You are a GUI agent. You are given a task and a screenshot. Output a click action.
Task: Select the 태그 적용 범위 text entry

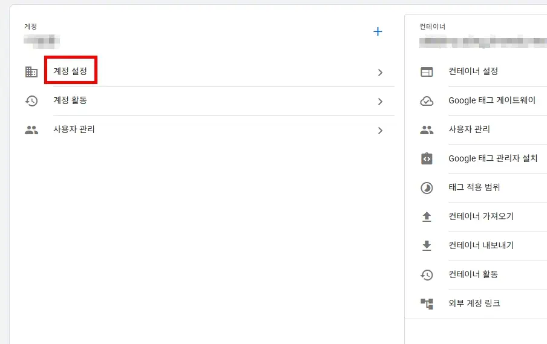(474, 187)
